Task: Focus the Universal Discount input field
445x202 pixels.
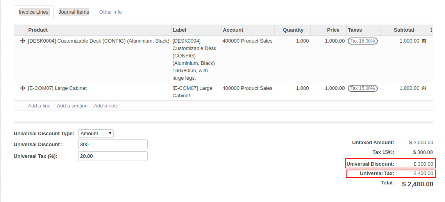Action: pos(113,145)
